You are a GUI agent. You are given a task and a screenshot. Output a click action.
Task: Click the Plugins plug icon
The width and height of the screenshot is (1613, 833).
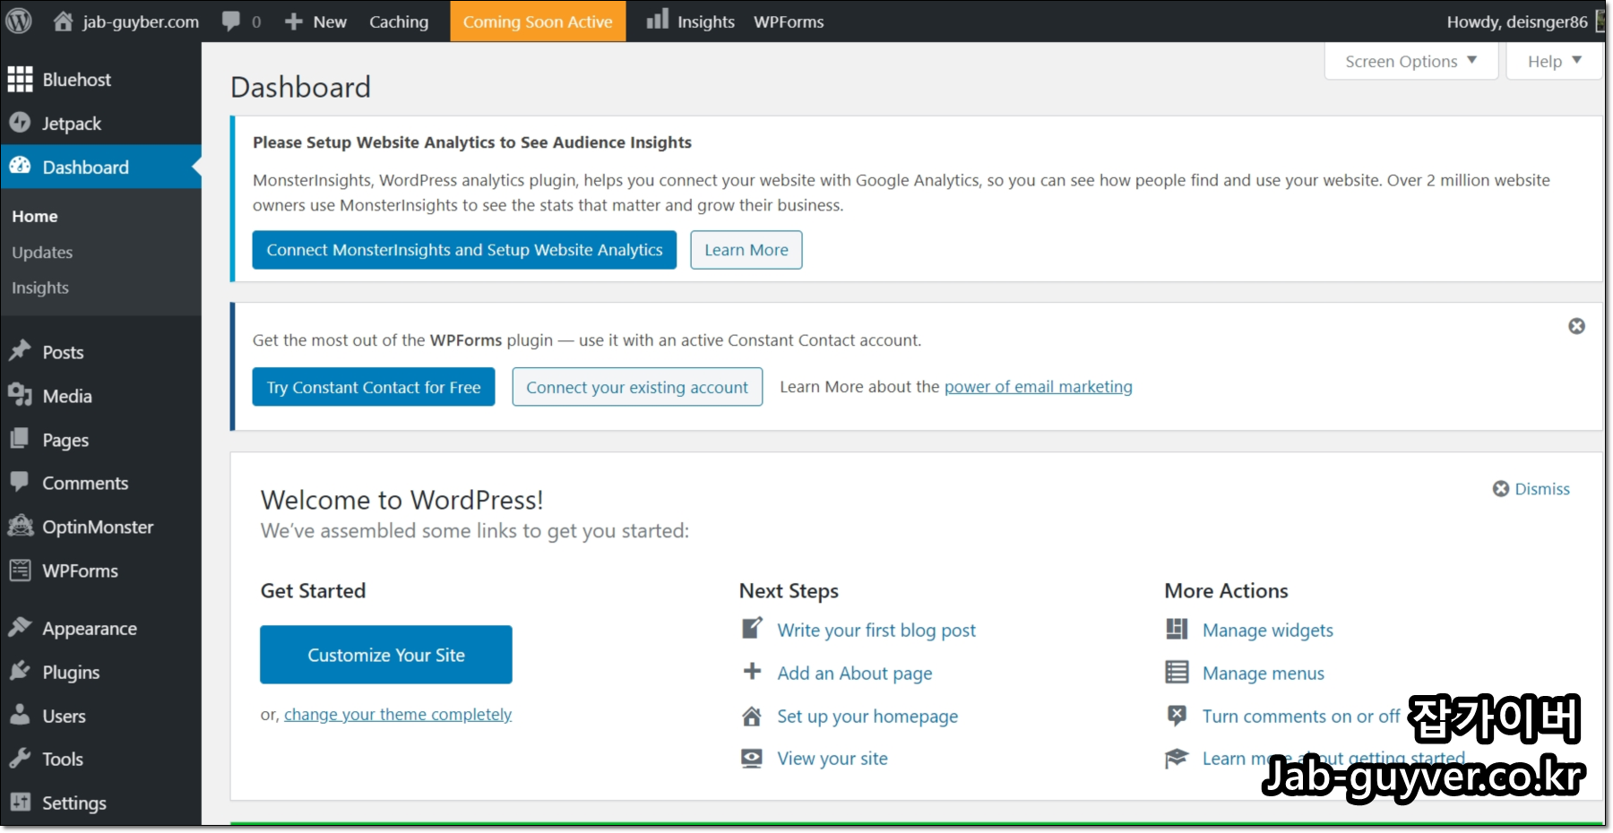[x=20, y=671]
